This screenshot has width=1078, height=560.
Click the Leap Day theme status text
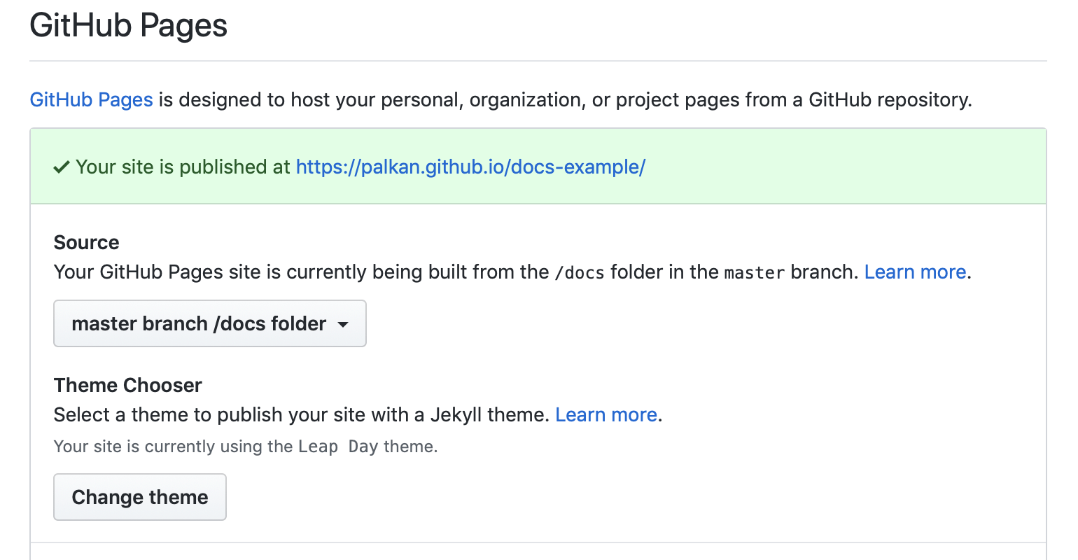(246, 447)
